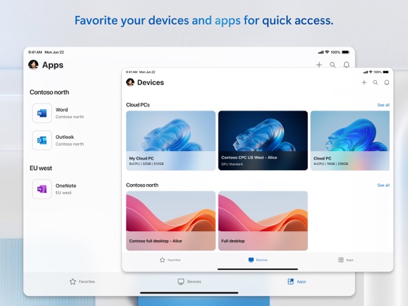Launch the Word app icon
Screen dimensions: 408x306
coord(42,113)
